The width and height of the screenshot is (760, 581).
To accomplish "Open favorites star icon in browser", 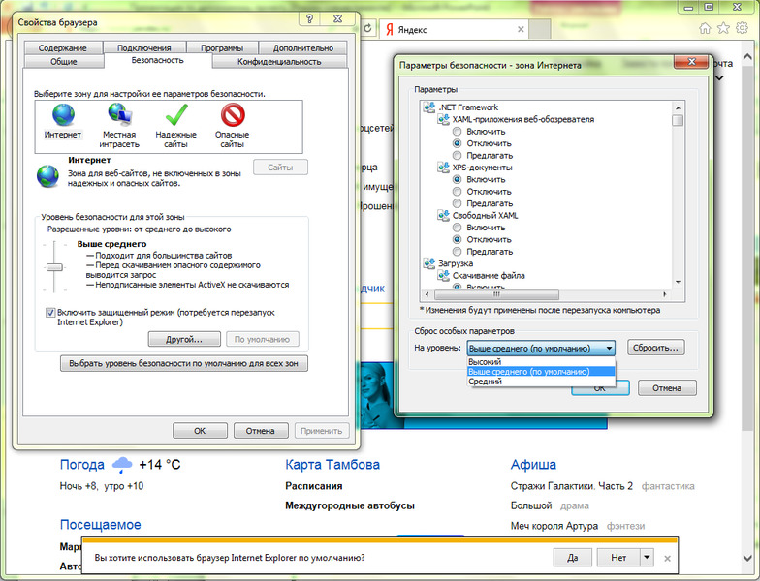I will click(723, 28).
